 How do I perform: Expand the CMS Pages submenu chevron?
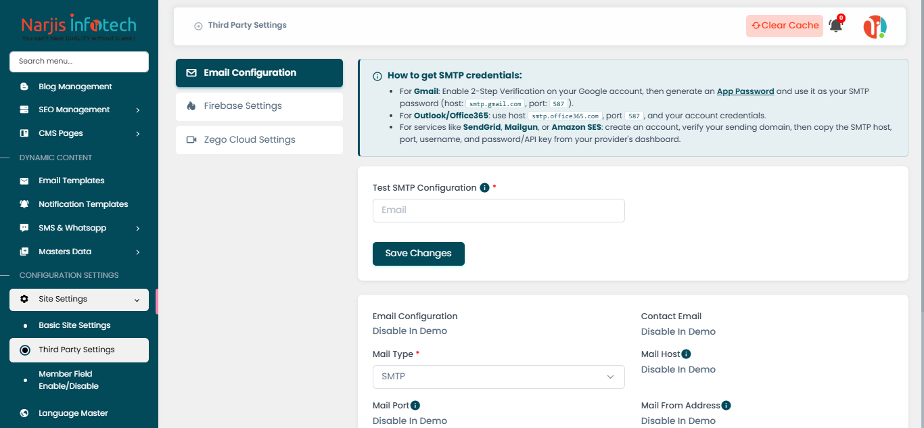[138, 134]
